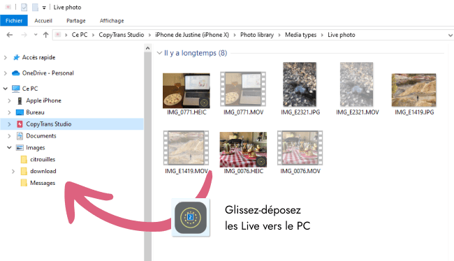454x261 pixels.
Task: Select the Apple iPhone device icon
Action: 20,100
